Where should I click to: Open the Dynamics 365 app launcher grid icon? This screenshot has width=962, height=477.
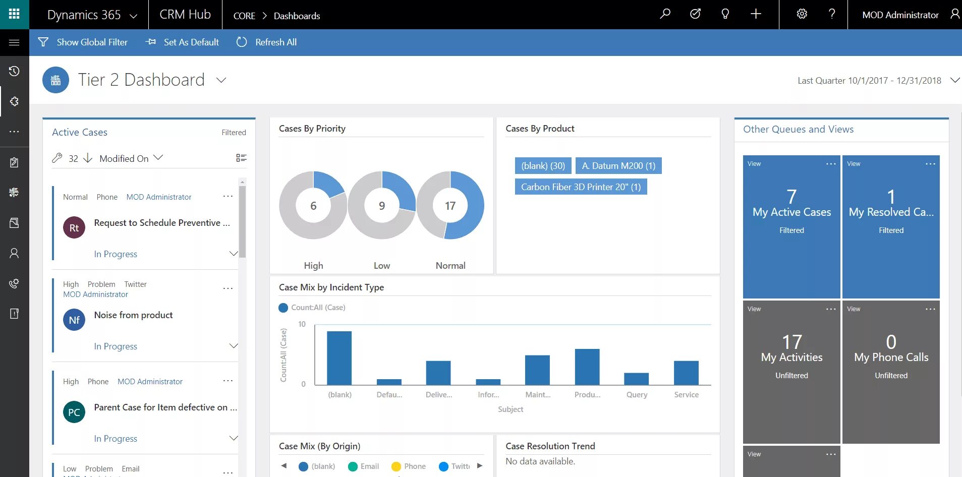[14, 14]
